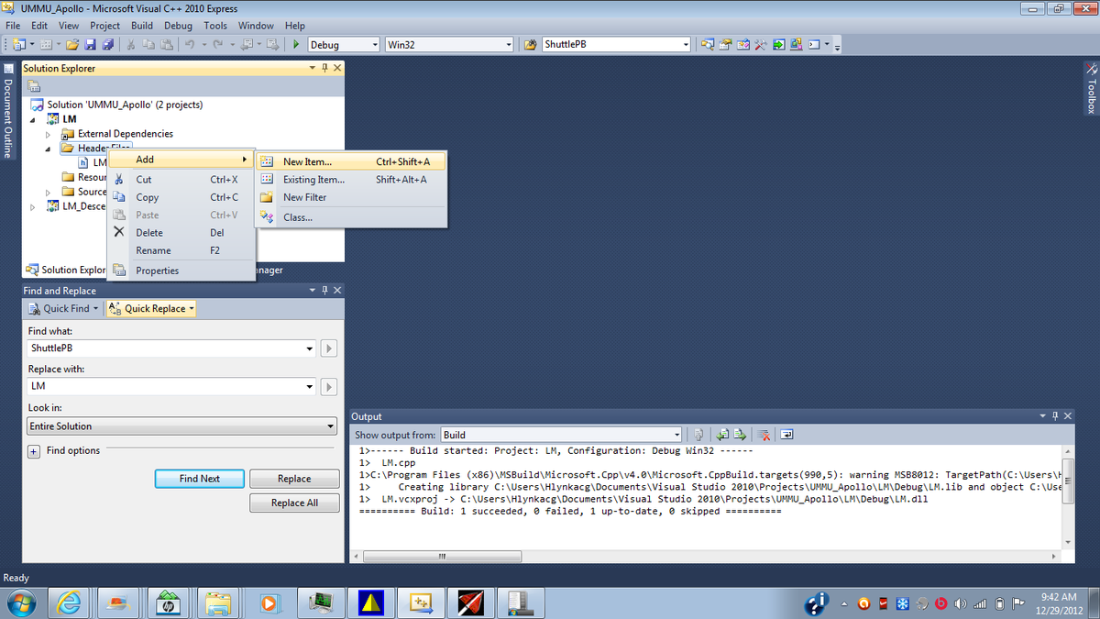Image resolution: width=1100 pixels, height=619 pixels.
Task: Click the Command Window toolbar icon
Action: tap(814, 44)
